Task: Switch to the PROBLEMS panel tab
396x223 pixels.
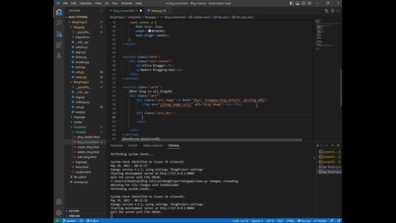Action: (x=117, y=146)
